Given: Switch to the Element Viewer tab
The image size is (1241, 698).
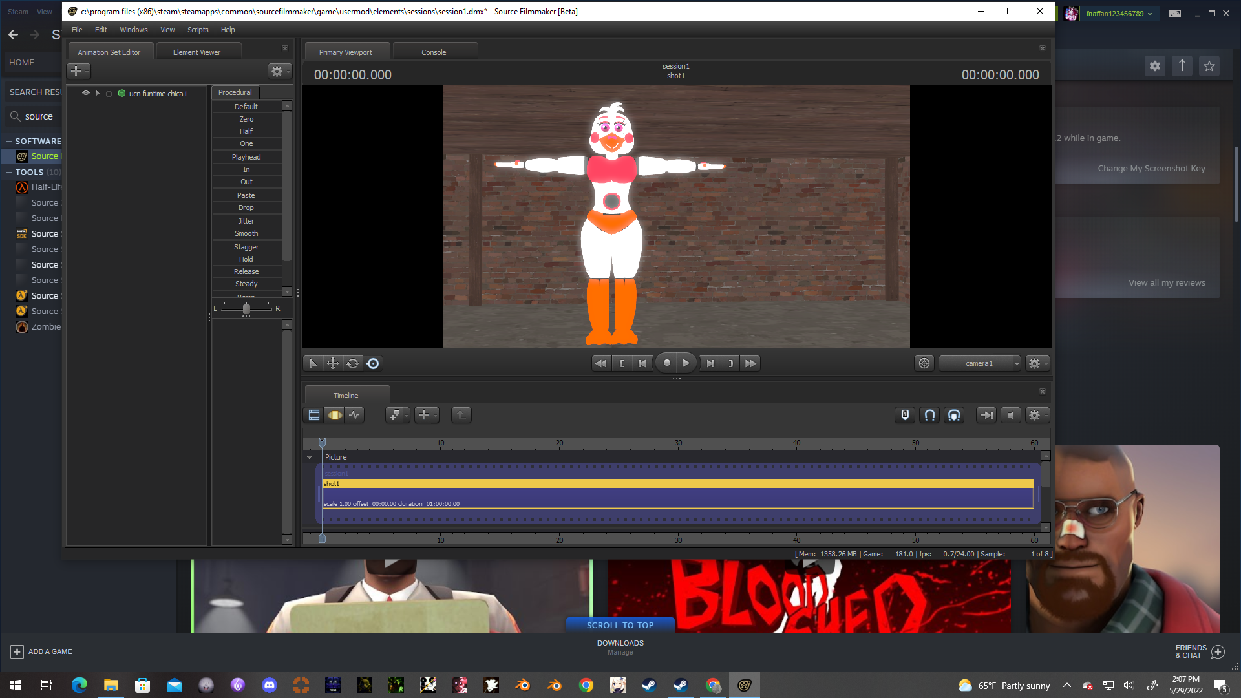Looking at the screenshot, I should pyautogui.click(x=196, y=52).
